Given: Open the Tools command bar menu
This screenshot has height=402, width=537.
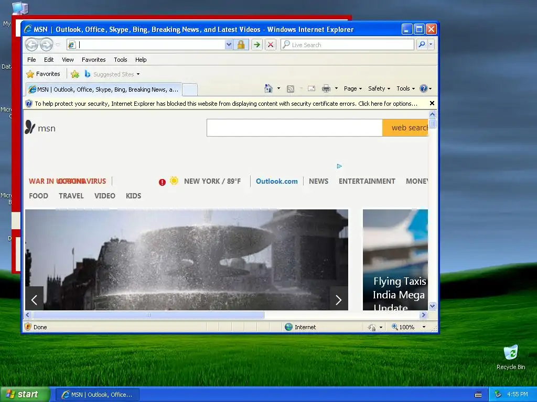Looking at the screenshot, I should pyautogui.click(x=405, y=88).
